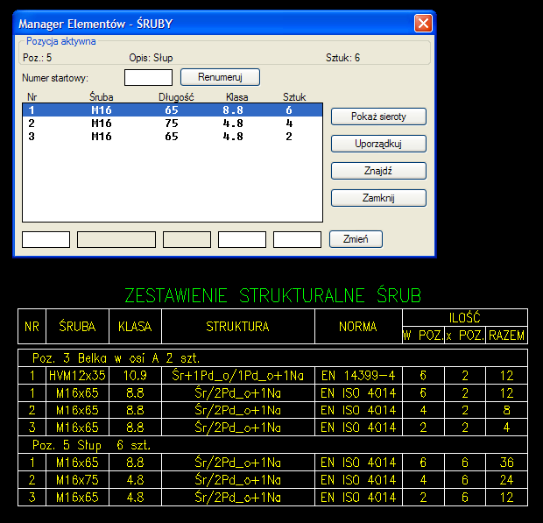The height and width of the screenshot is (523, 543).
Task: Click the table title ZESTAWIENIE STRUKTURALNE ŚRUB
Action: 272,295
